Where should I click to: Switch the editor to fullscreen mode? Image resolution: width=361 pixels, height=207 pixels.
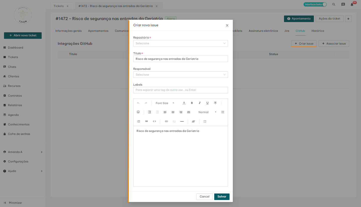click(x=205, y=121)
